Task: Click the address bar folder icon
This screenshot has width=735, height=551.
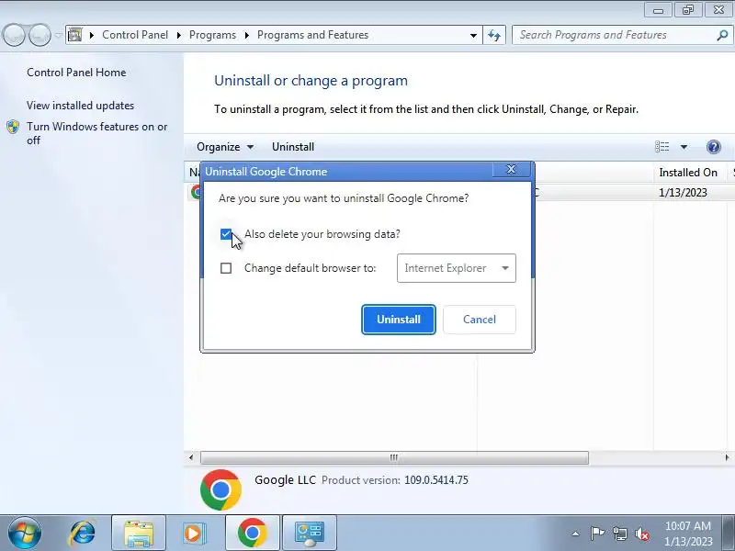Action: [74, 35]
